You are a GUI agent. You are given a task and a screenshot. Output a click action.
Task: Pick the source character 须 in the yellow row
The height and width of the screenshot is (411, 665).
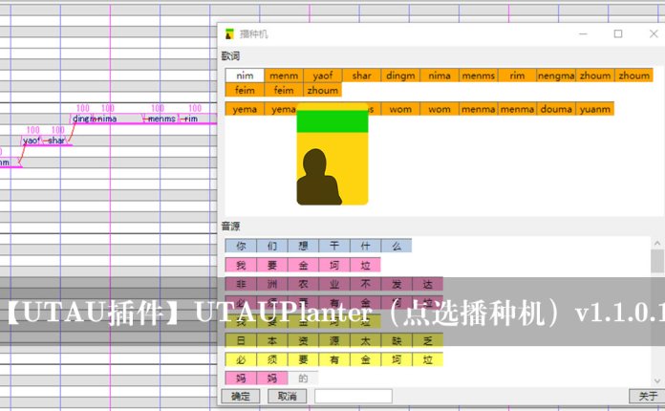click(272, 359)
